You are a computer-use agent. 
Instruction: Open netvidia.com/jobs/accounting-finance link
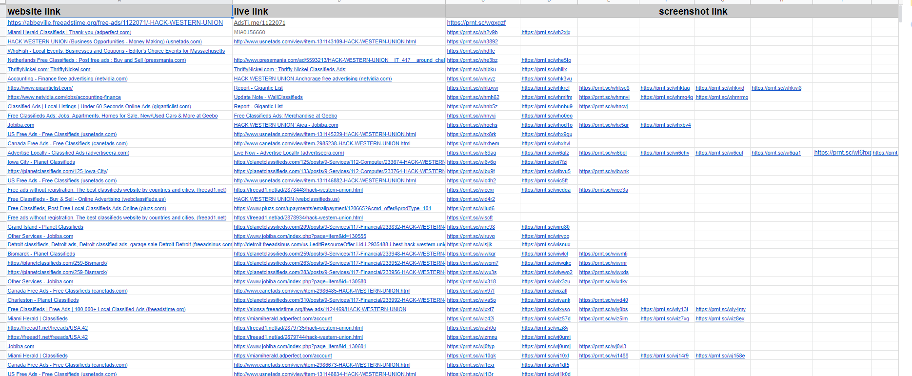[x=64, y=98]
